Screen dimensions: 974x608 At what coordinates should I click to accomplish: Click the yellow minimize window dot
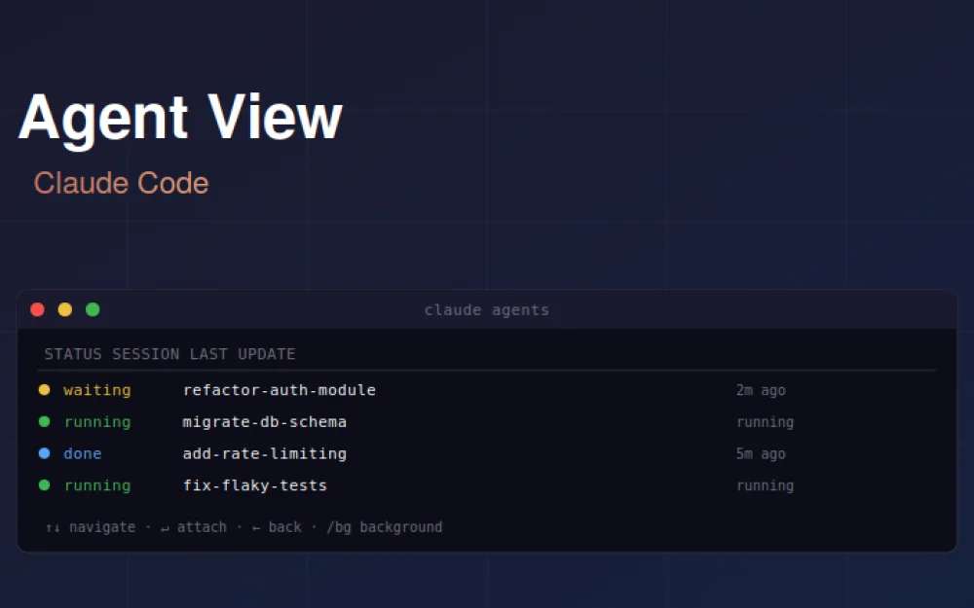click(65, 309)
